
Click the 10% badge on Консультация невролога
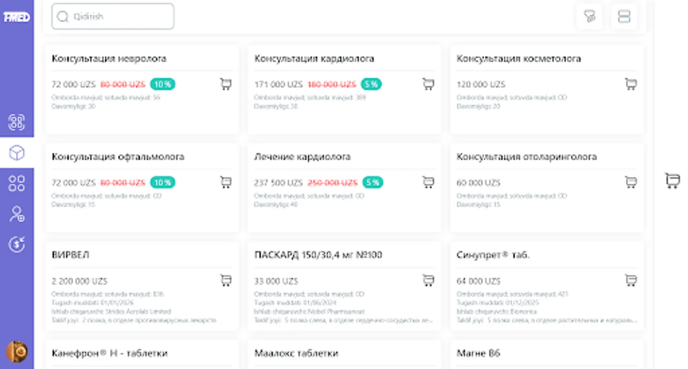(x=163, y=84)
